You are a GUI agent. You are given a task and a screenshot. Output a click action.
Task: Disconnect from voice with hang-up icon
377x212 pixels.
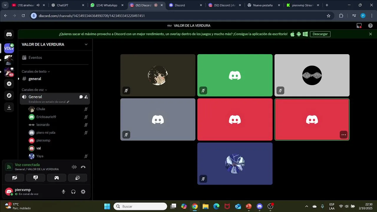click(x=83, y=167)
